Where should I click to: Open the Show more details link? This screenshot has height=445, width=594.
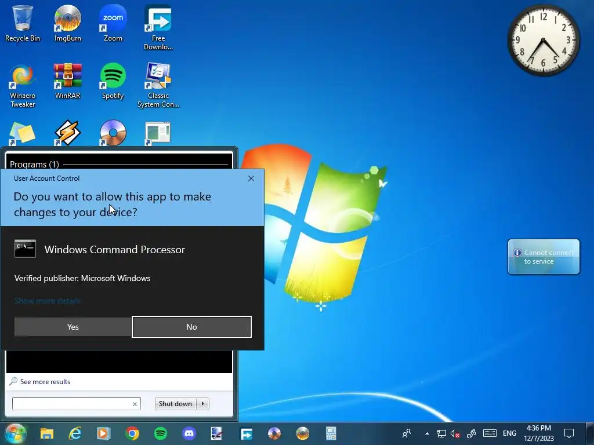coord(48,301)
